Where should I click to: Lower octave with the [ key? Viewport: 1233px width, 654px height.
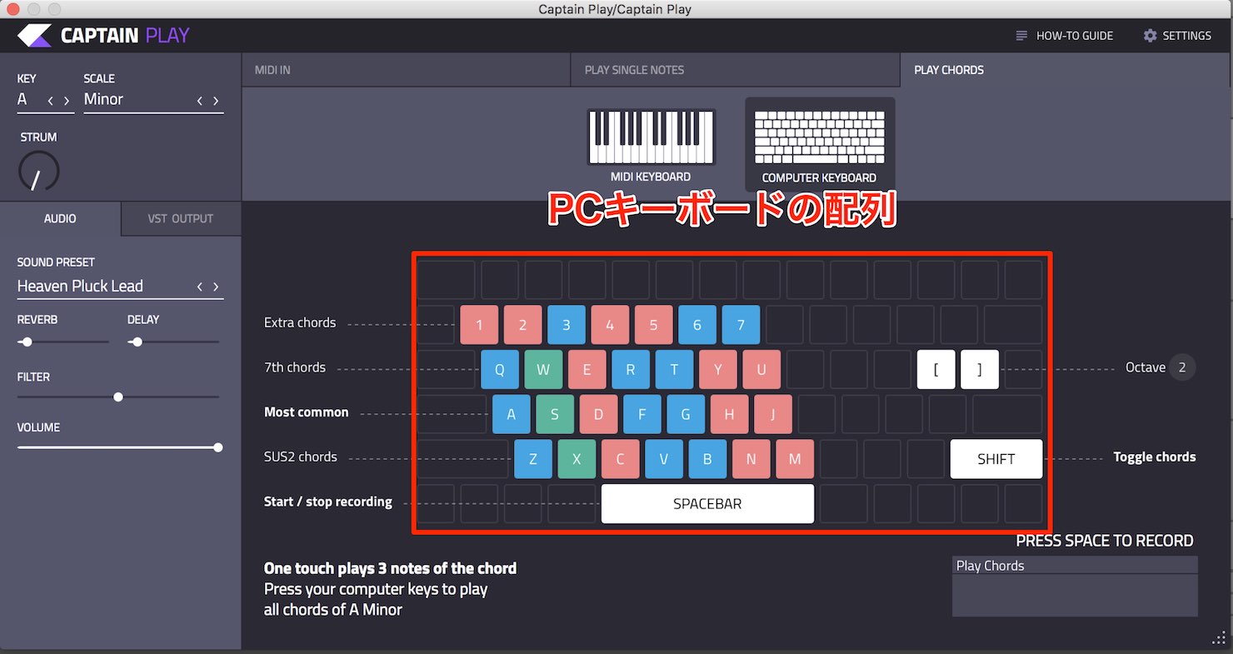936,370
